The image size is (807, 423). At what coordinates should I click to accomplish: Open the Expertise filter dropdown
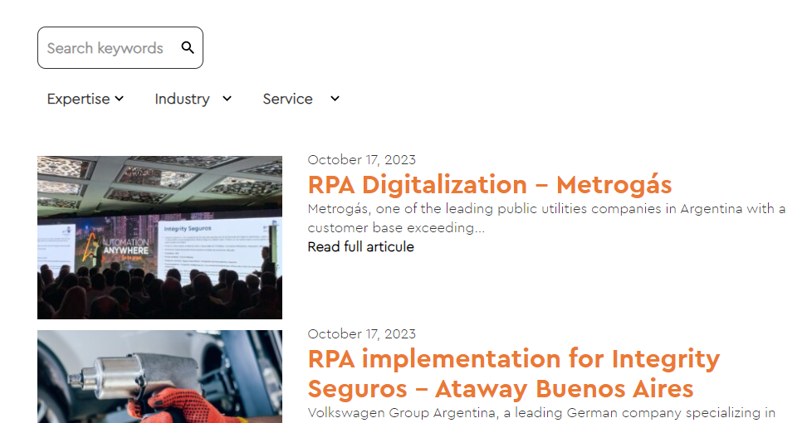86,99
